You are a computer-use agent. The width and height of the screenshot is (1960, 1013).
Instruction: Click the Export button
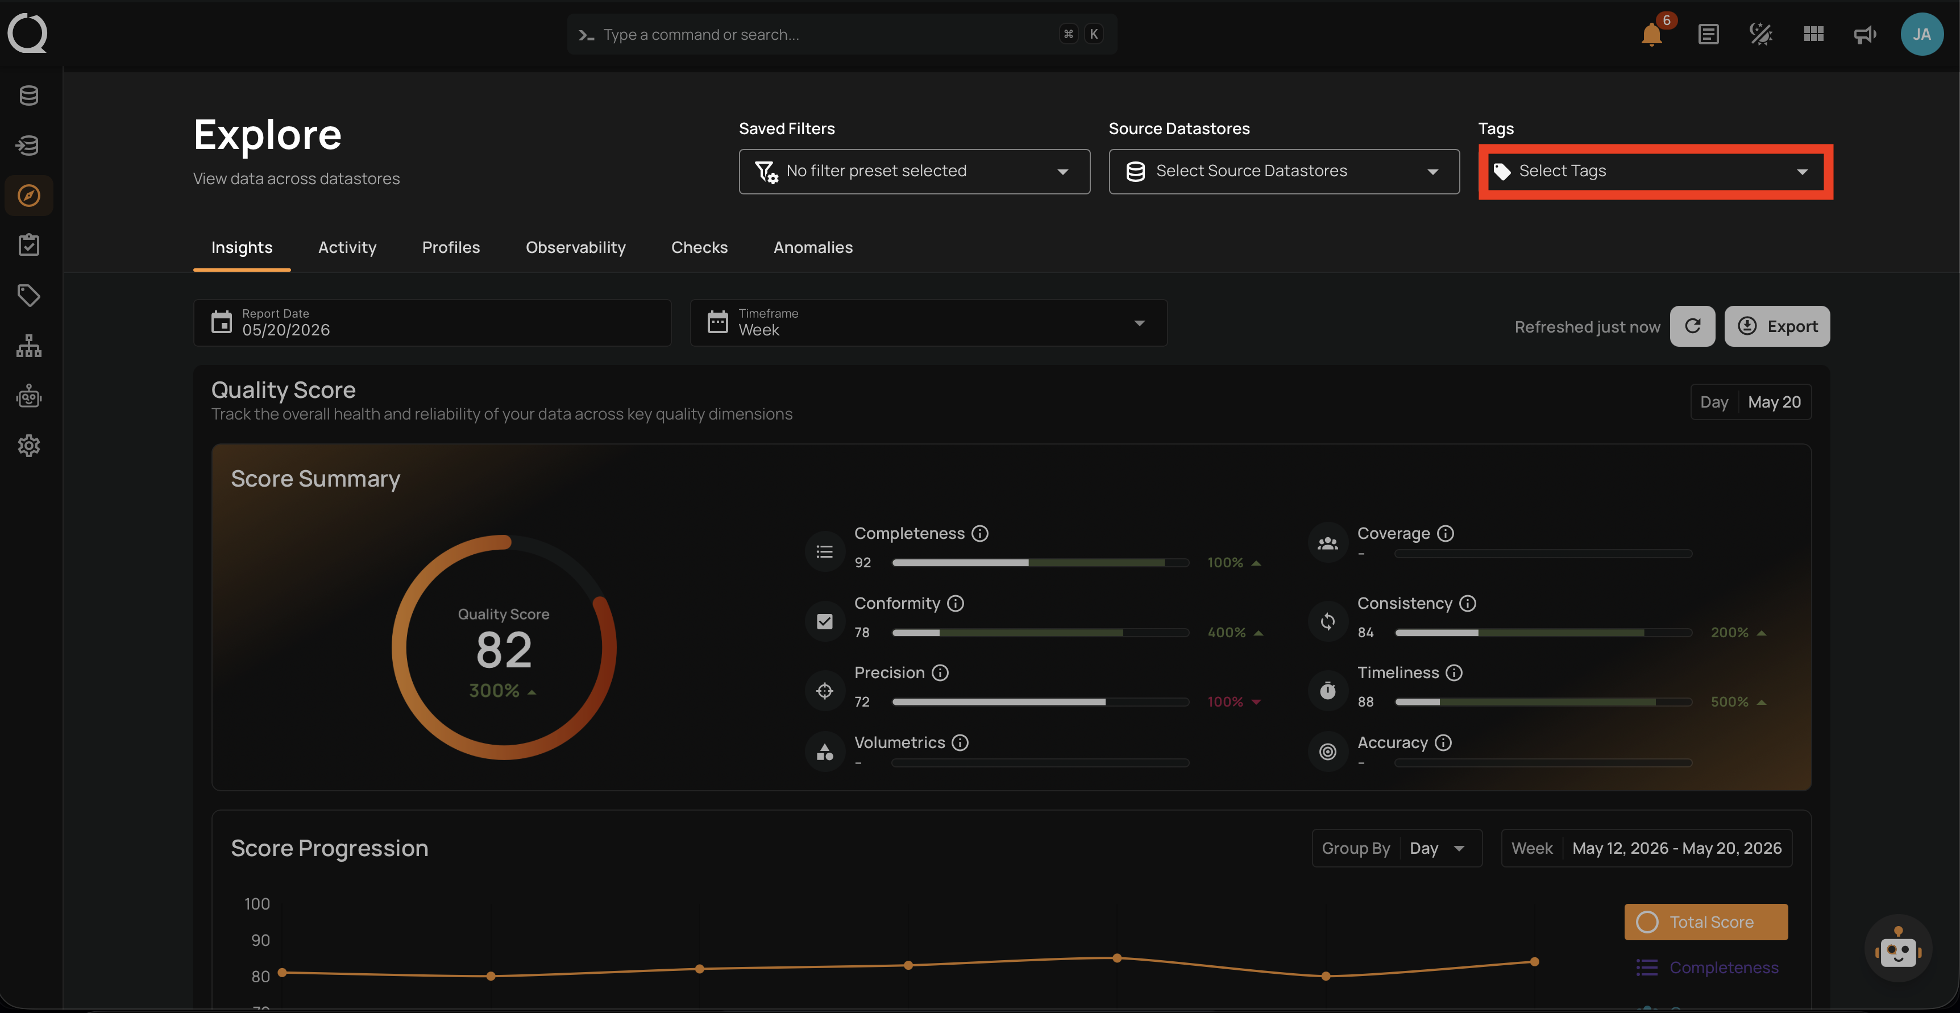(x=1776, y=326)
